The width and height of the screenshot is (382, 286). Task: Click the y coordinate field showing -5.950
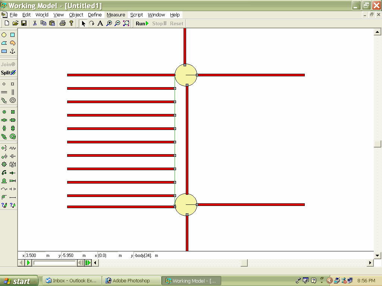(71, 255)
